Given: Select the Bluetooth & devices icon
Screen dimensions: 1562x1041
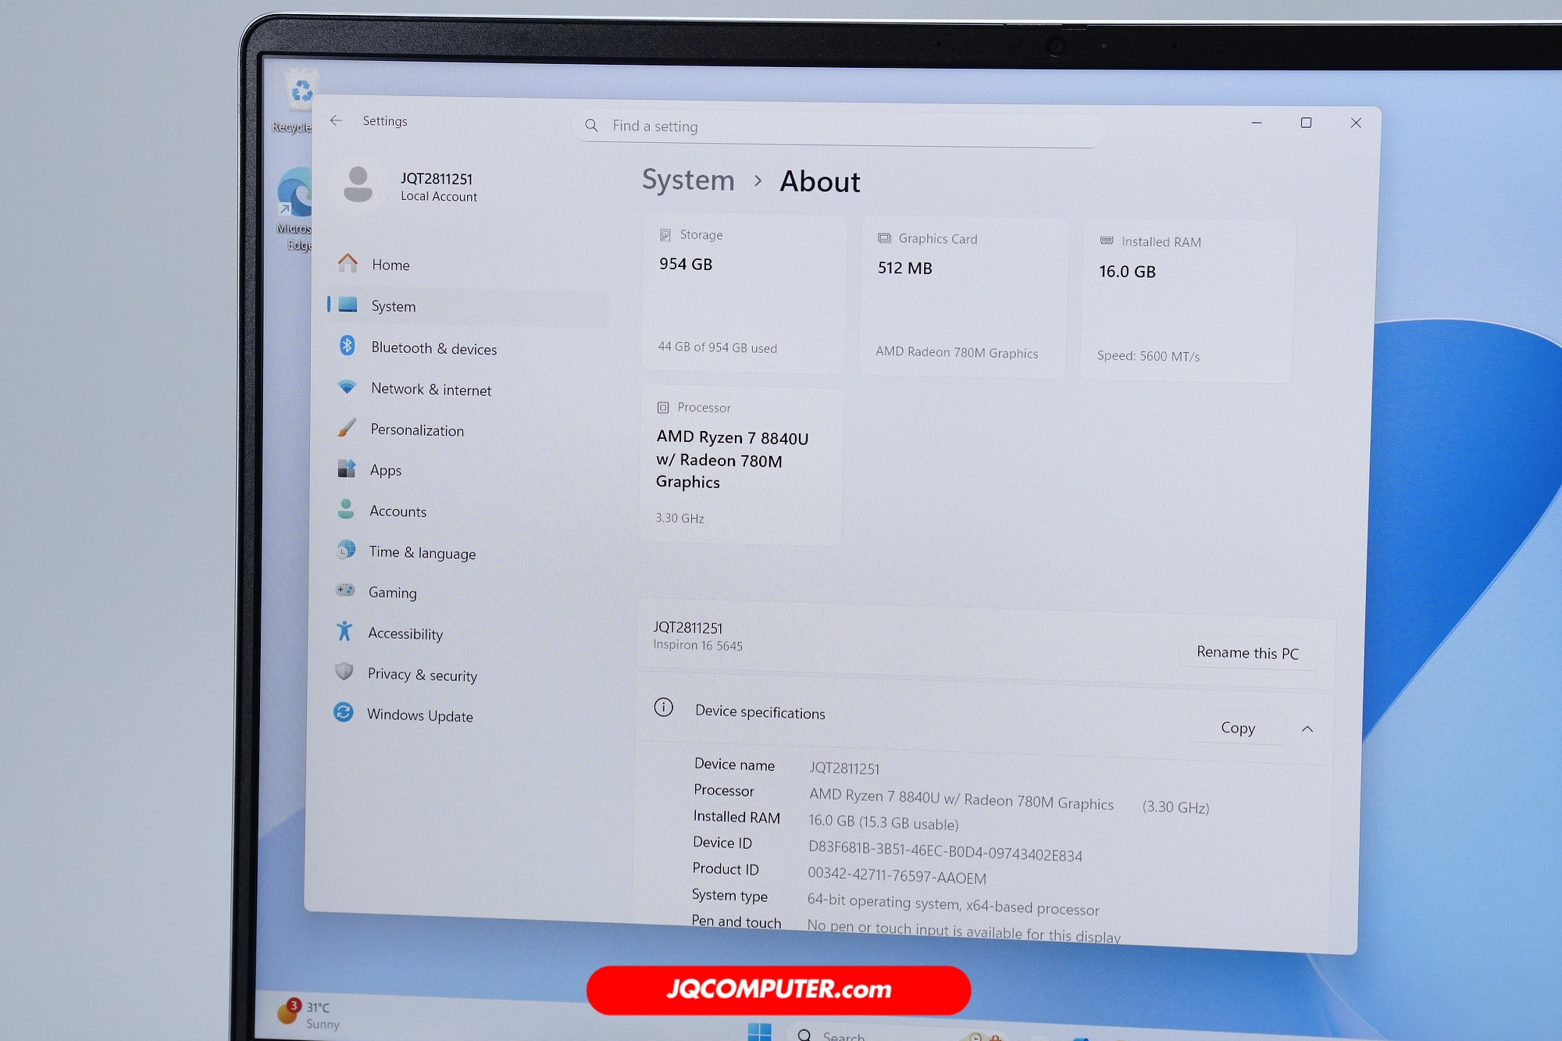Looking at the screenshot, I should click(348, 345).
